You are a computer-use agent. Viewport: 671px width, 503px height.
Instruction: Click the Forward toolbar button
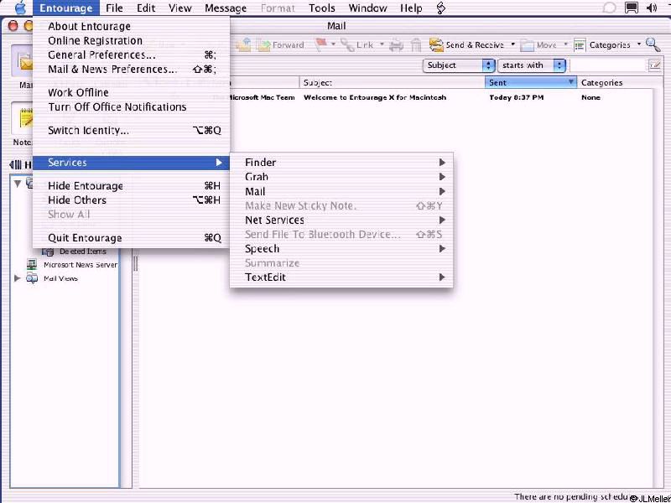coord(281,45)
